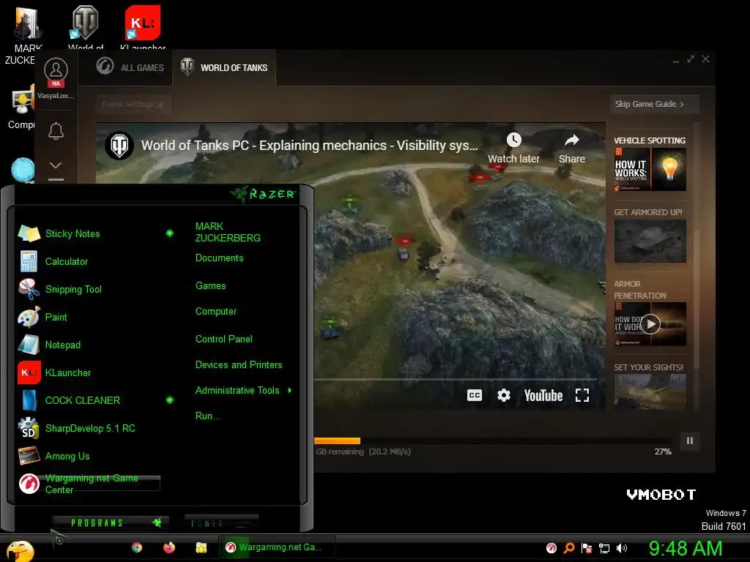750x562 pixels.
Task: Play the Vehicle Spotting guide thumbnail
Action: [650, 169]
